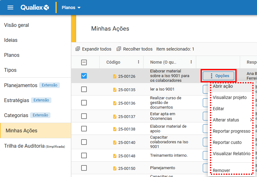Viewport: 257px width, 177px height.
Task: Uncheck the checkbox for row 25-00126
Action: 84,76
